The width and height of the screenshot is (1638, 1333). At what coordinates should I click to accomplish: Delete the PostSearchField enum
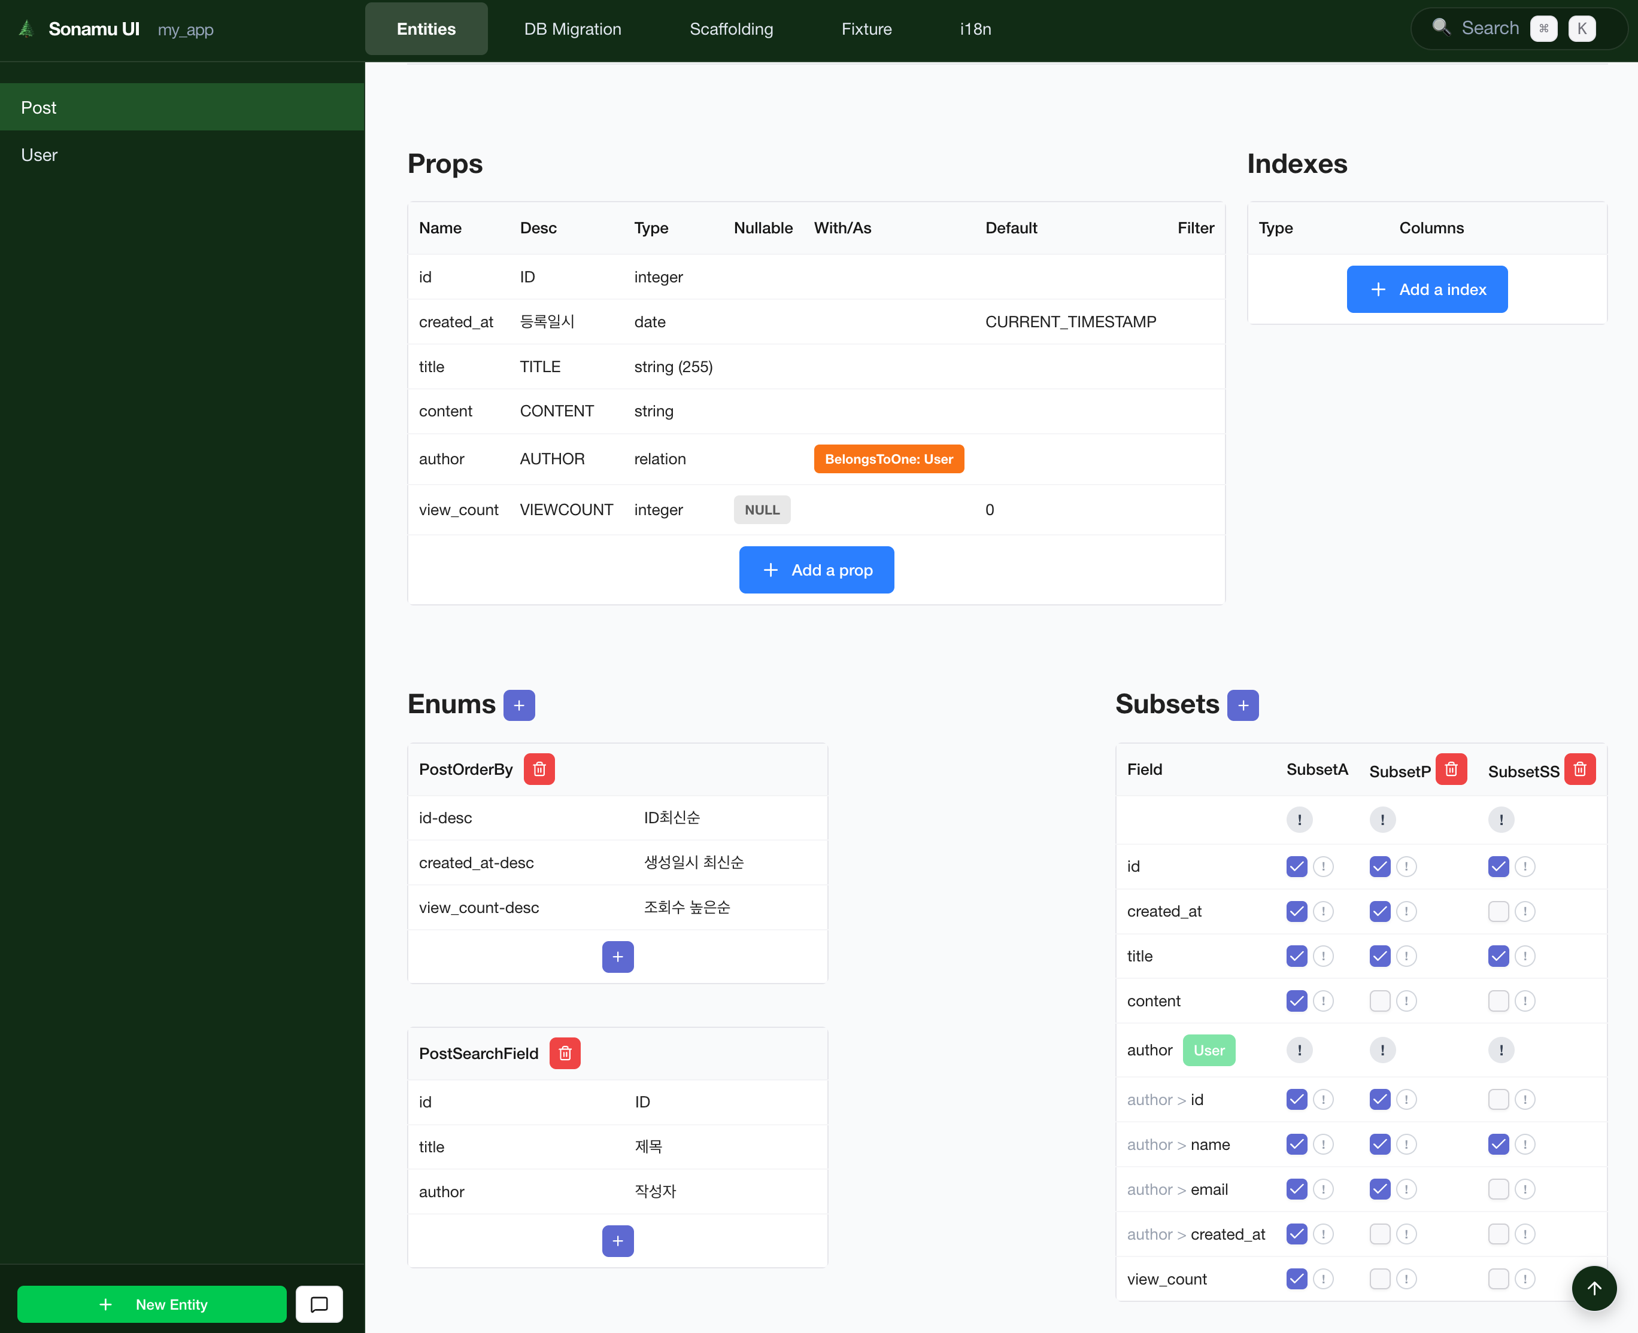click(565, 1053)
